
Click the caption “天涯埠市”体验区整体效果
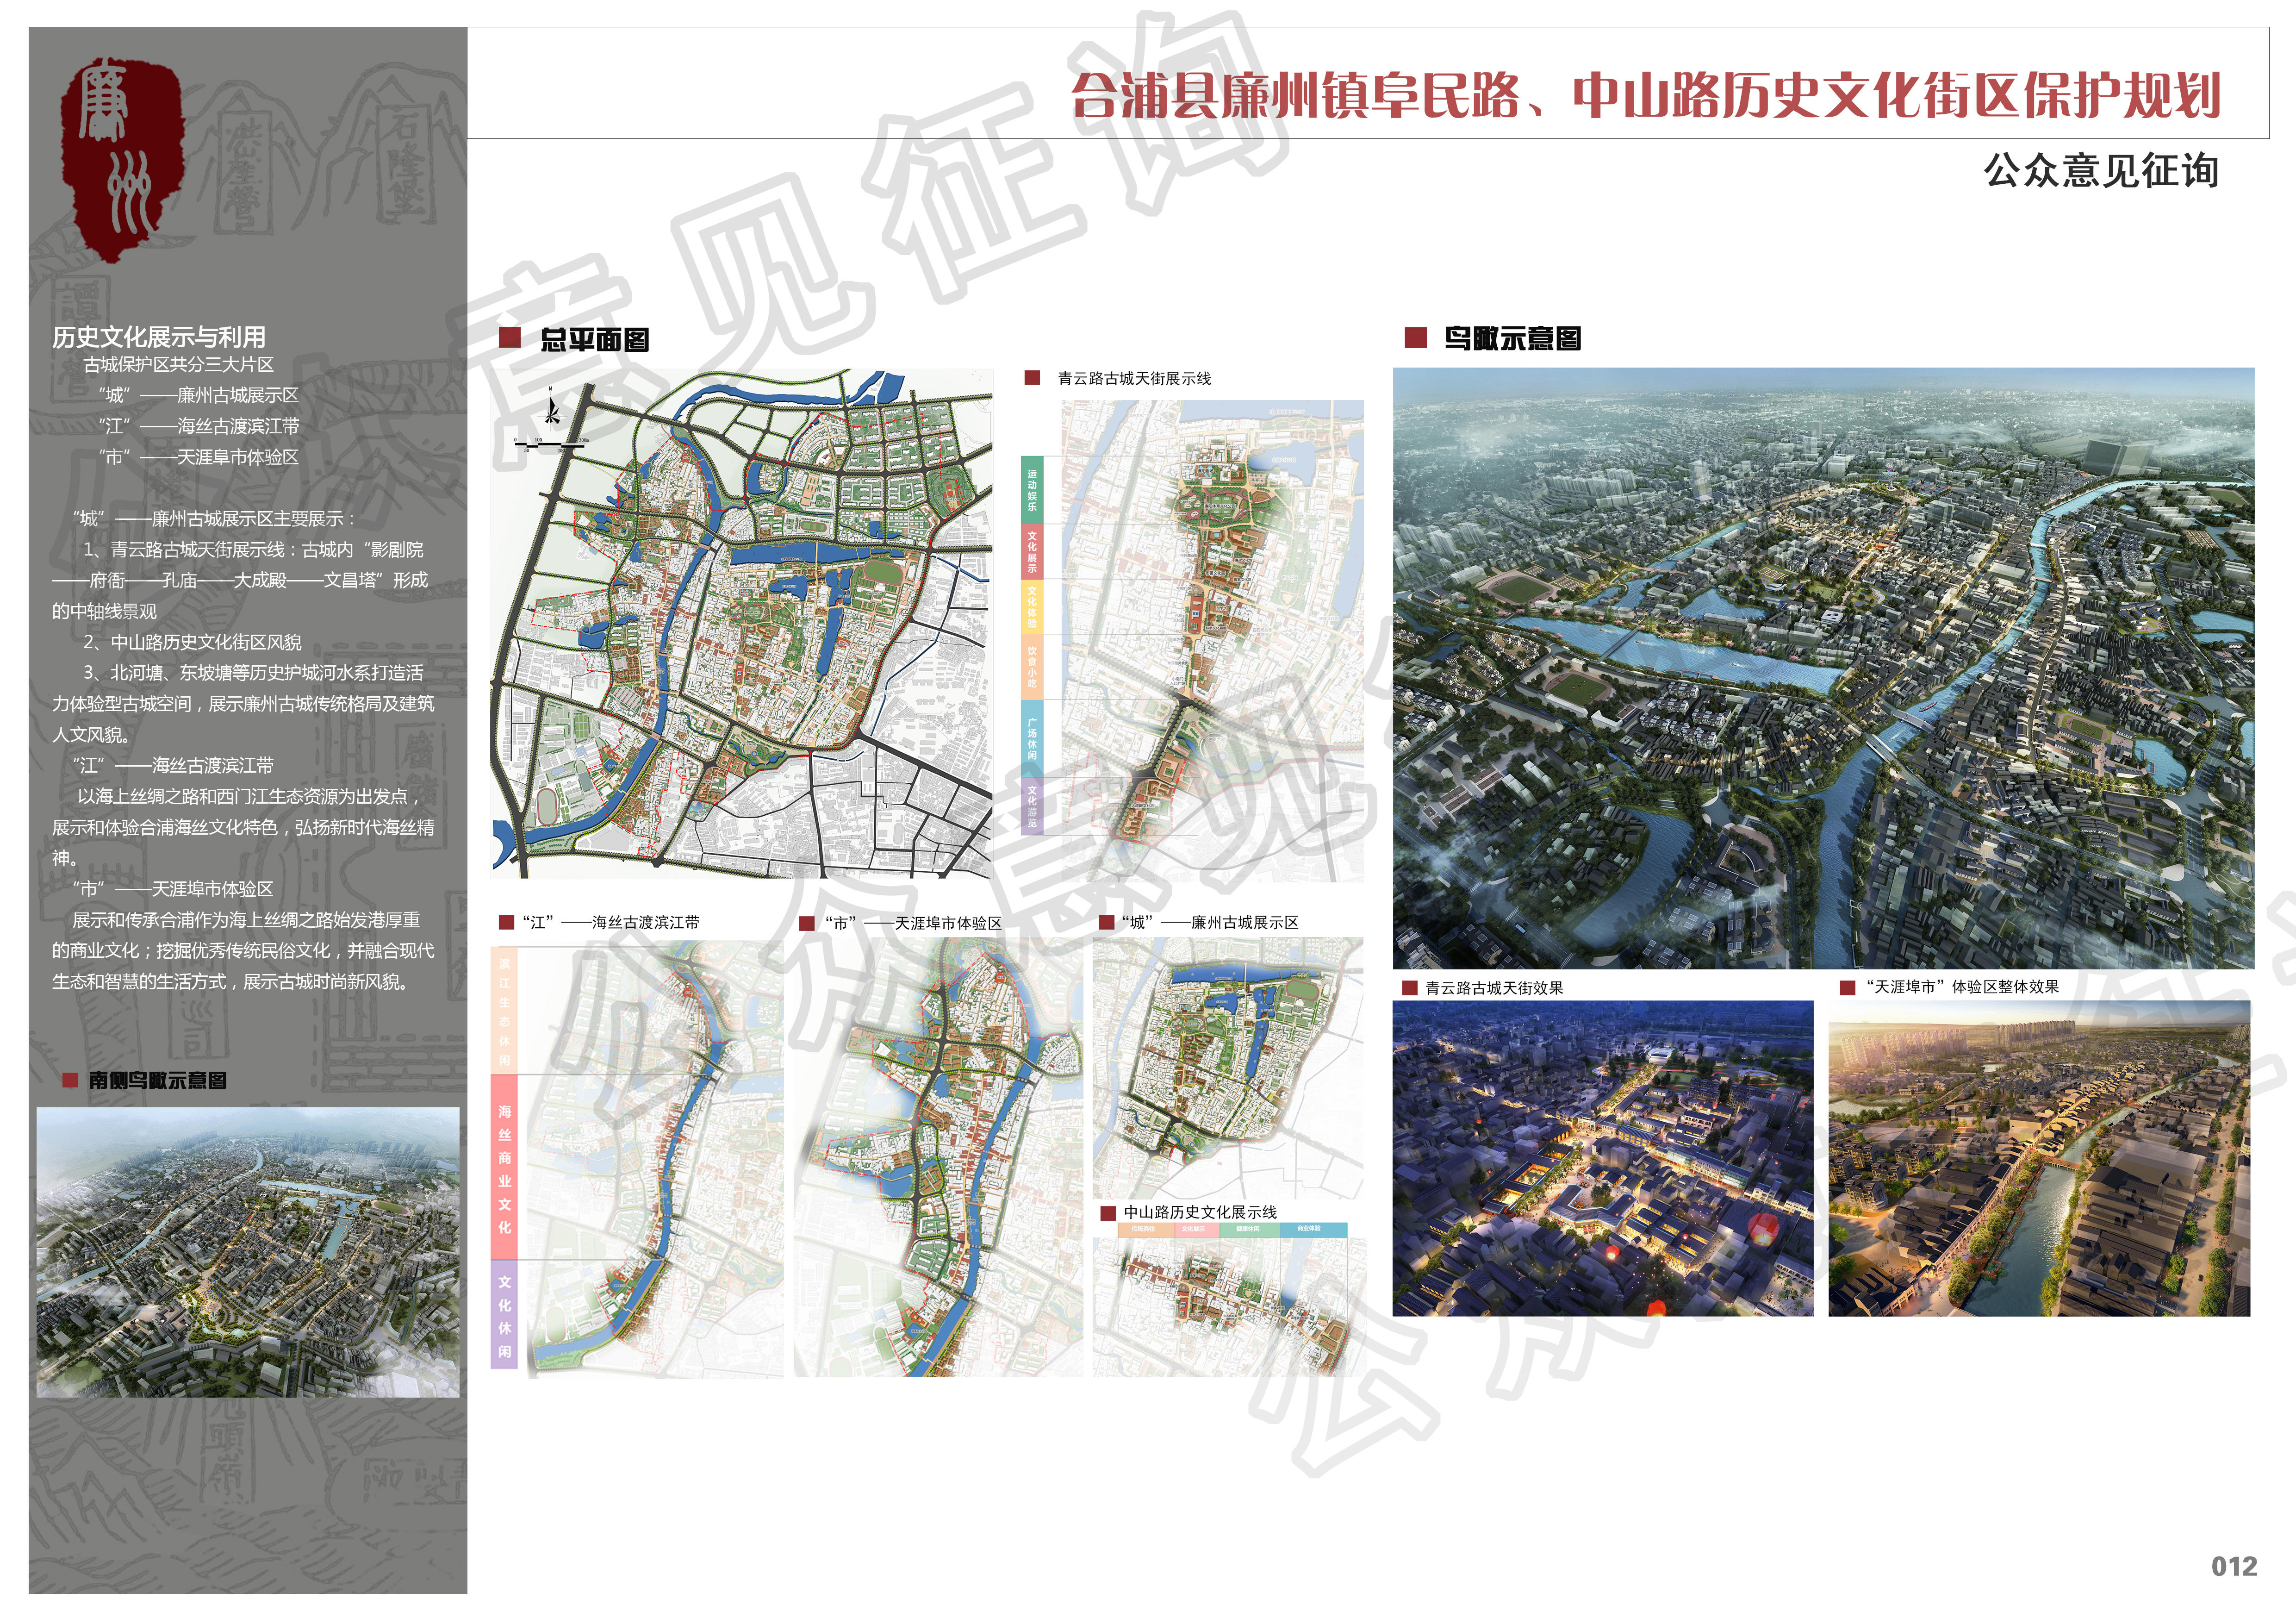[x=1962, y=987]
